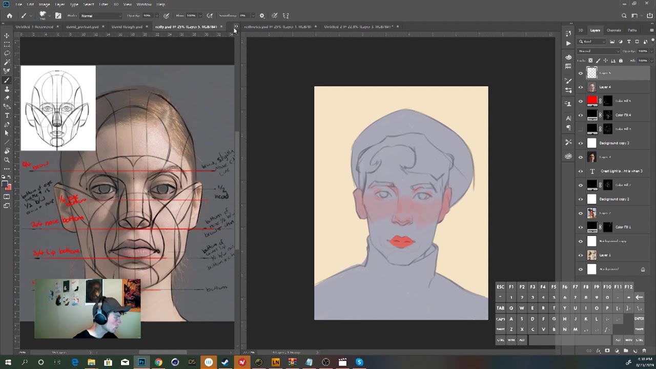Screen dimensions: 656x369
Task: Hide the Color Fill 1 layer
Action: tap(581, 227)
